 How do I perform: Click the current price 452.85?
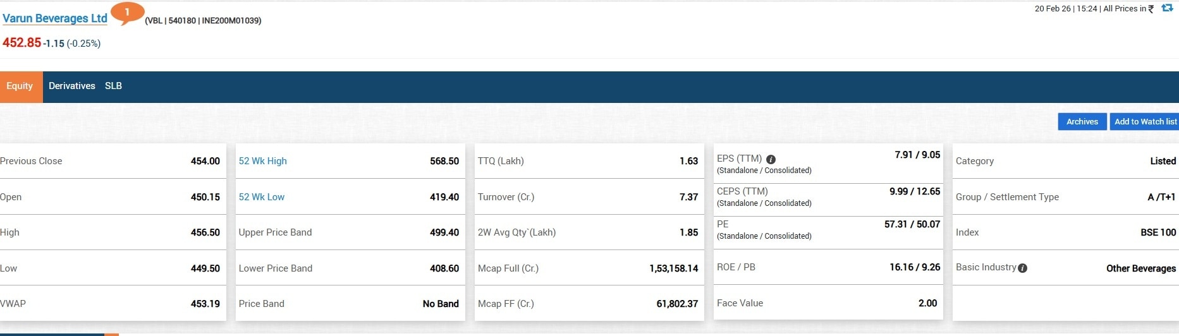pyautogui.click(x=22, y=43)
